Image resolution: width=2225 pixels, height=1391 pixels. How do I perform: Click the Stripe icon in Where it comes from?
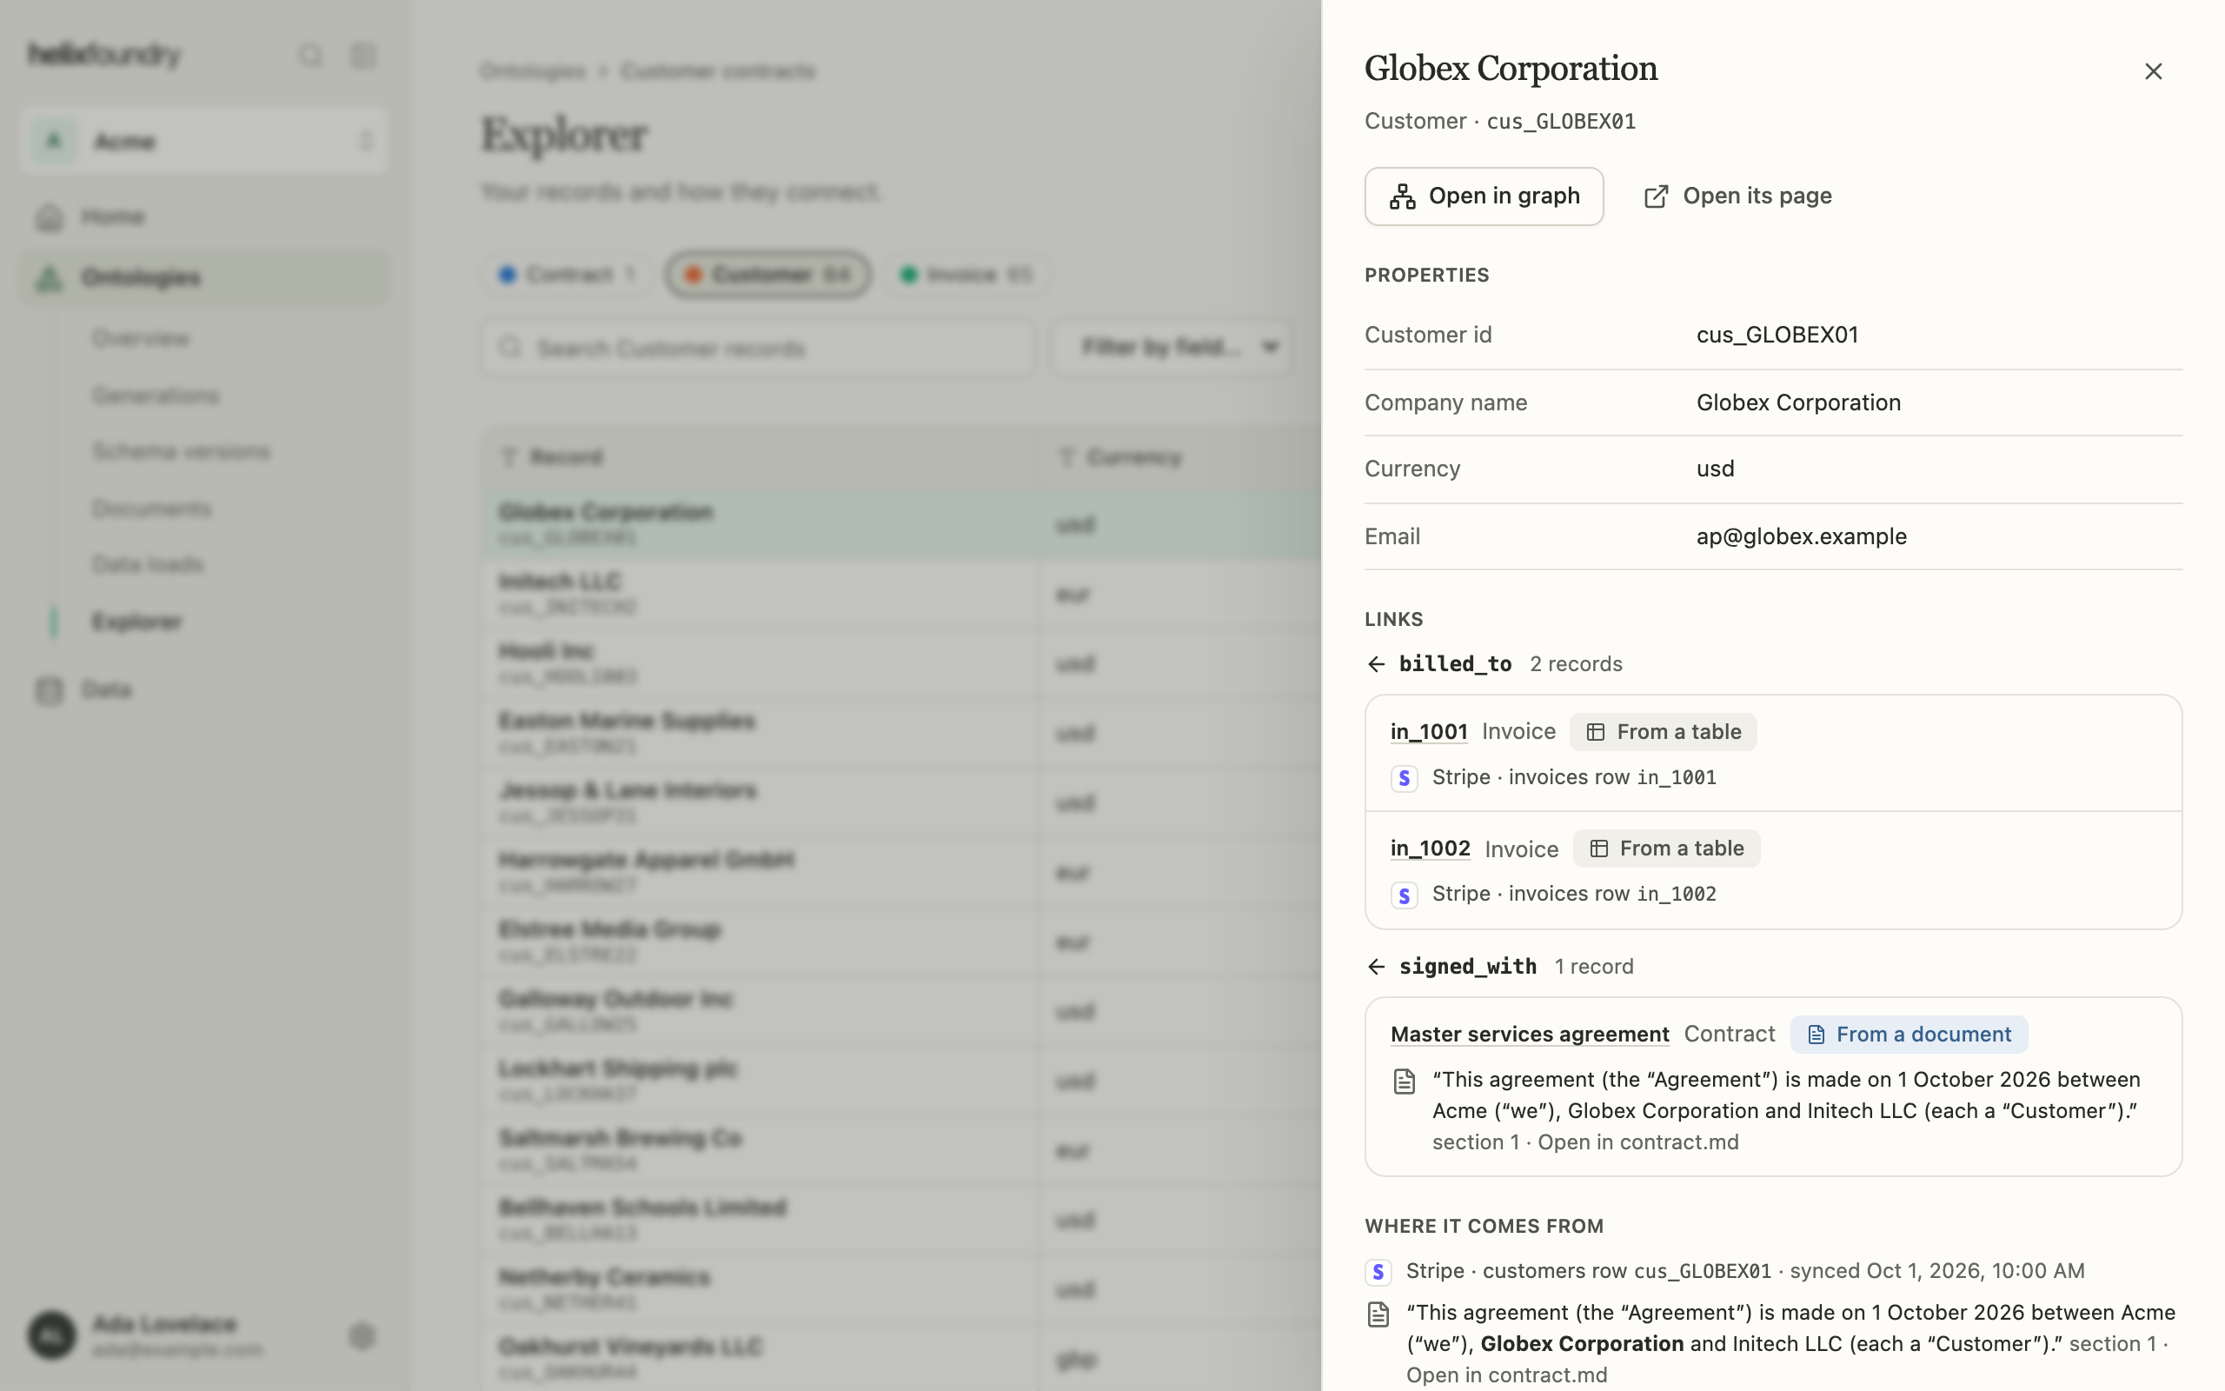(x=1378, y=1271)
